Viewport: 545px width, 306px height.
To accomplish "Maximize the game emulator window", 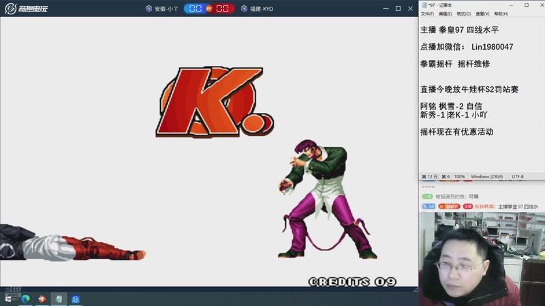I will tap(399, 9).
